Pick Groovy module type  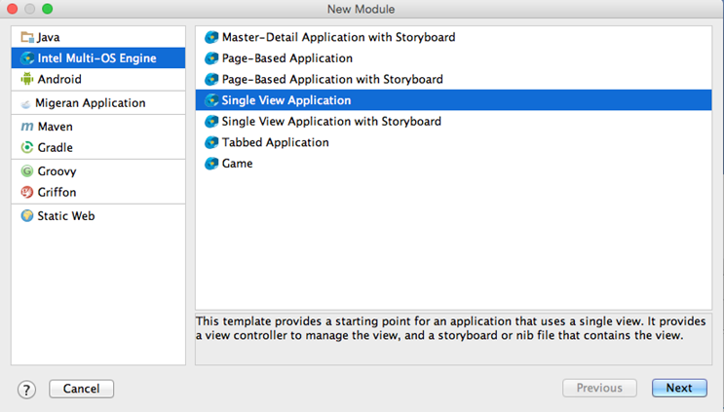(98, 171)
